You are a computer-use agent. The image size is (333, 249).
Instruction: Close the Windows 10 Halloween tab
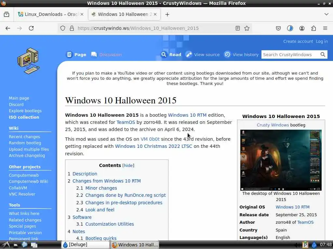155,14
